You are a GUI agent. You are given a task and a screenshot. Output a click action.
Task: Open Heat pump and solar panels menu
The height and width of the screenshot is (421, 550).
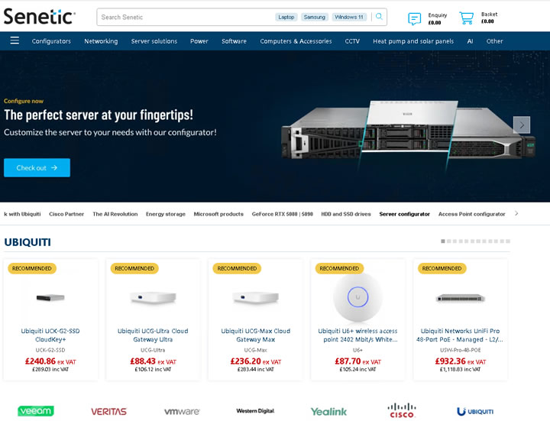(x=413, y=41)
